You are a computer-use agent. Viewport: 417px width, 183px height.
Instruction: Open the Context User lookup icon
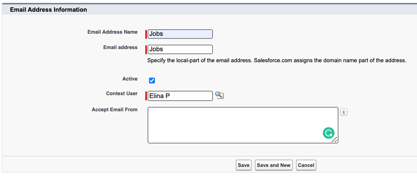(220, 96)
